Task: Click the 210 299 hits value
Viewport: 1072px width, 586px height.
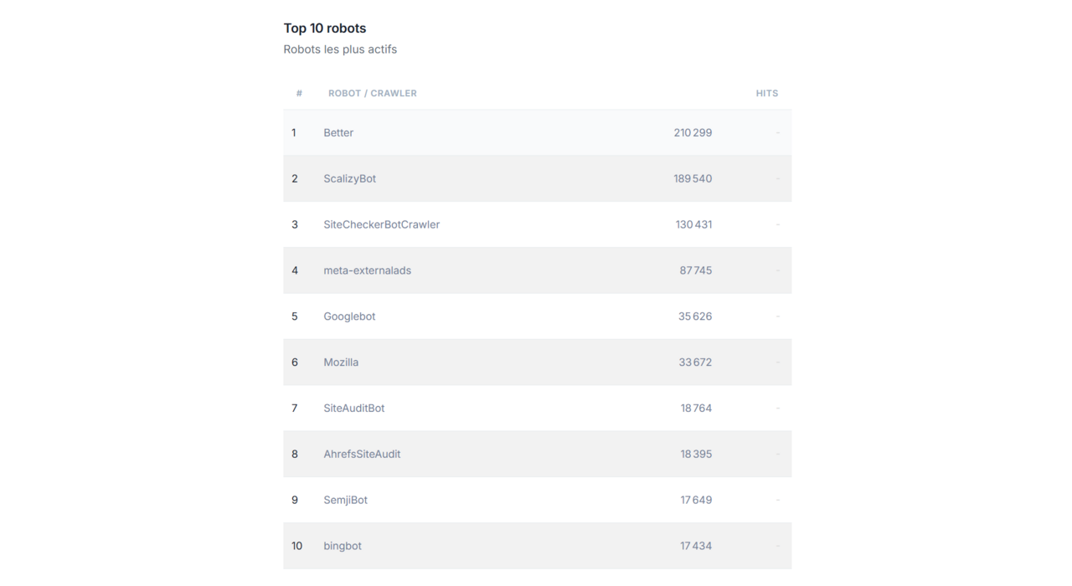Action: pos(693,133)
